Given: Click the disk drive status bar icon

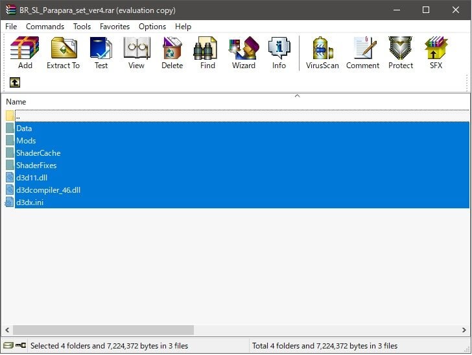Looking at the screenshot, I should 8,345.
